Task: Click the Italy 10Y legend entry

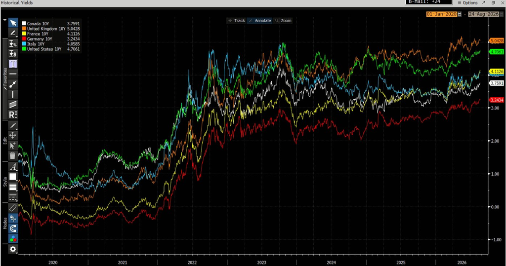Action: (x=51, y=44)
